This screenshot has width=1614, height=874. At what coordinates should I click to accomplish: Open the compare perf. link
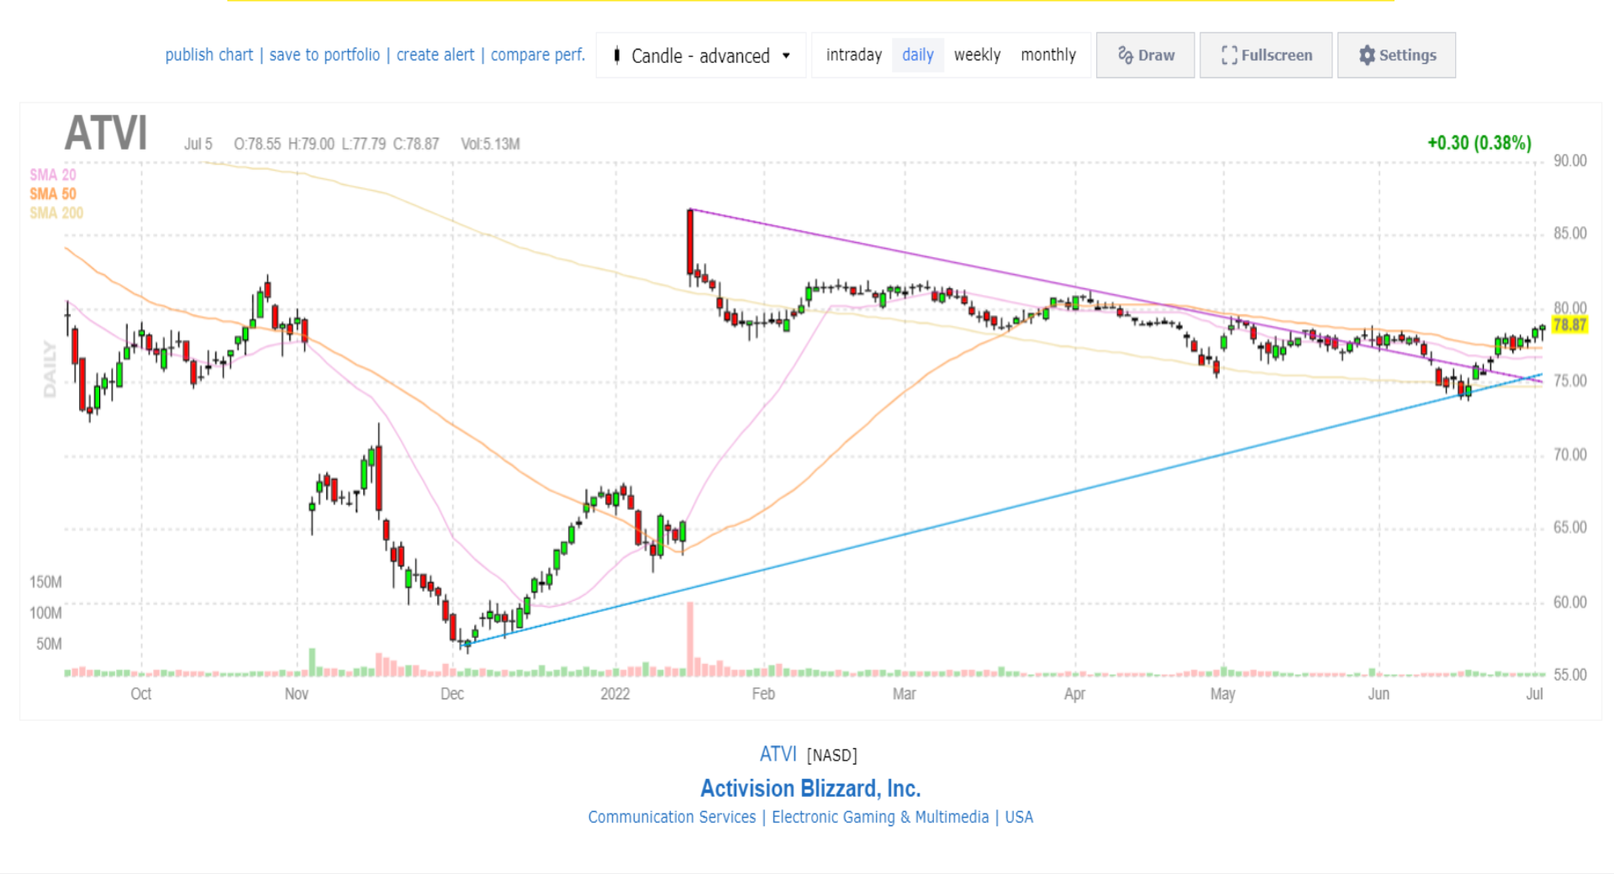click(x=538, y=55)
